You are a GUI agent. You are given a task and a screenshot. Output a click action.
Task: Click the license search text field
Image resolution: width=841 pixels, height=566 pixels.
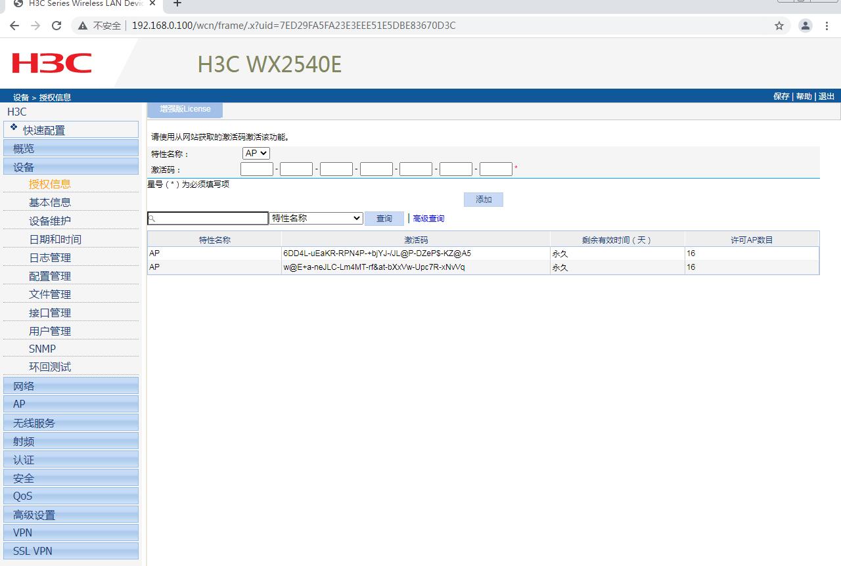208,219
